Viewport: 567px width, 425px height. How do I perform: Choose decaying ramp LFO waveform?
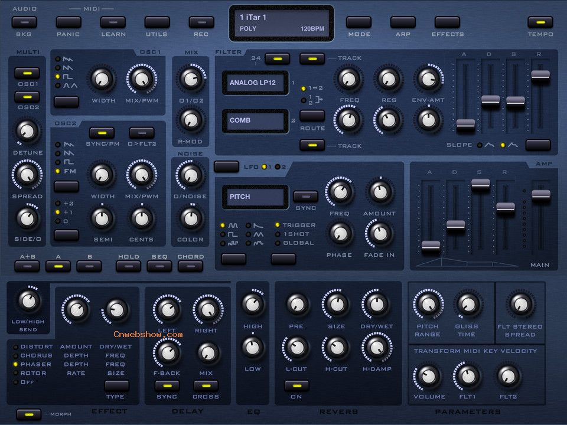[x=249, y=225]
